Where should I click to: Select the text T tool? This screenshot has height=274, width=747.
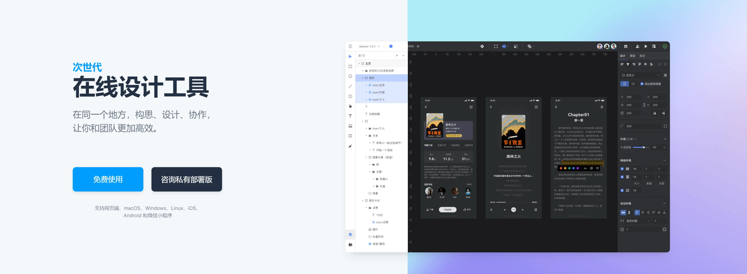(x=350, y=116)
